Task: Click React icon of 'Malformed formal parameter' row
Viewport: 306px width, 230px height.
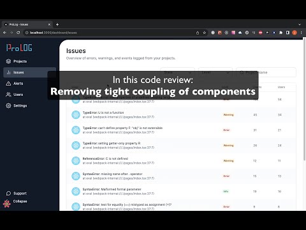Action: 76,192
